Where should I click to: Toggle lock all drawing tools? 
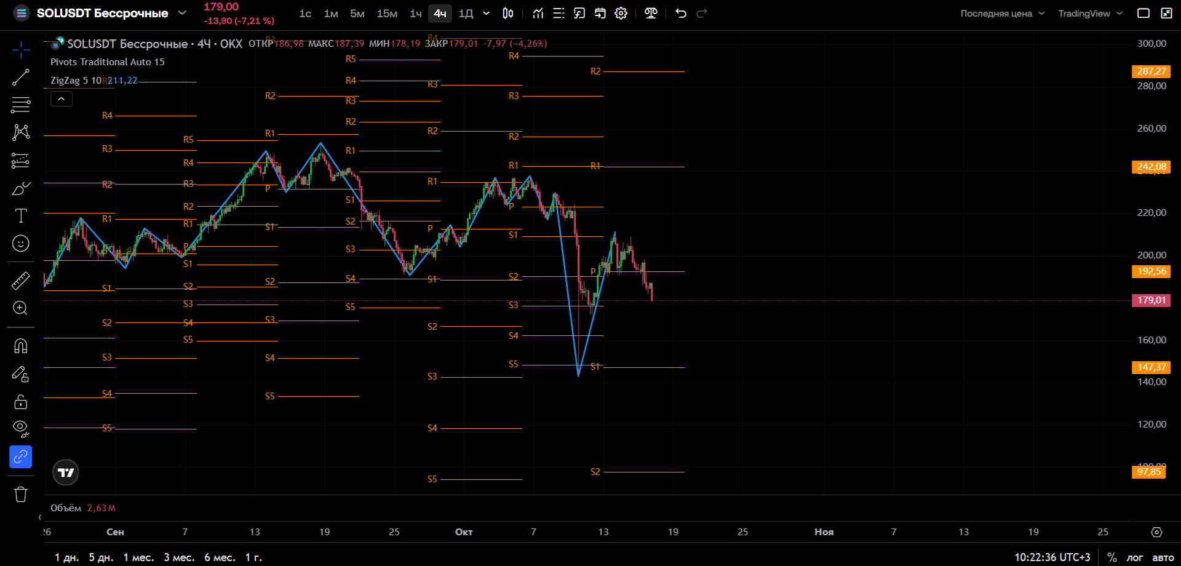pyautogui.click(x=20, y=401)
